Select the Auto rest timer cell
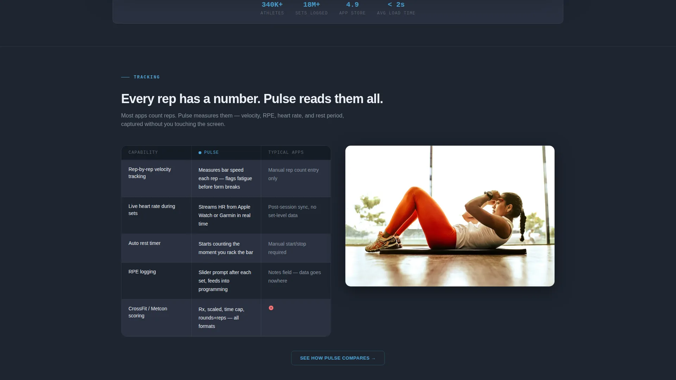The height and width of the screenshot is (380, 676). point(156,248)
